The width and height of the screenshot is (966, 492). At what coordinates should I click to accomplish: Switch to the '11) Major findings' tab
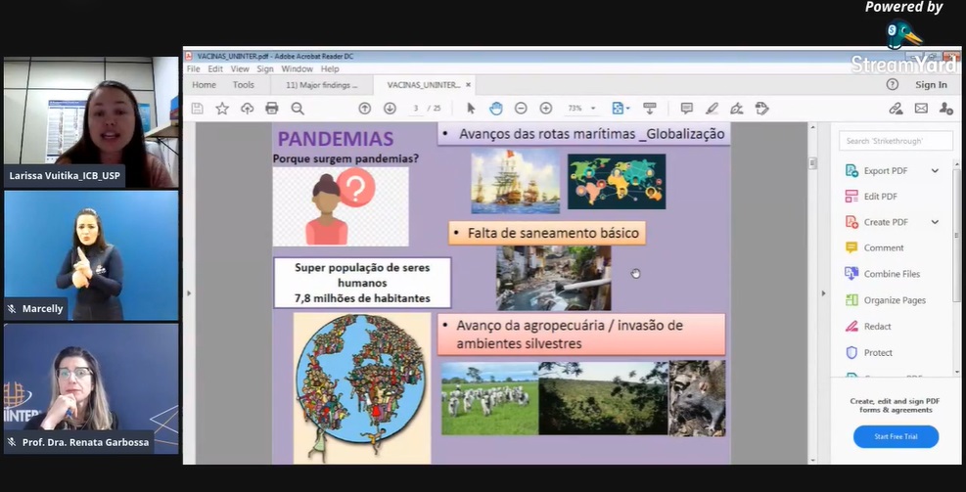321,85
